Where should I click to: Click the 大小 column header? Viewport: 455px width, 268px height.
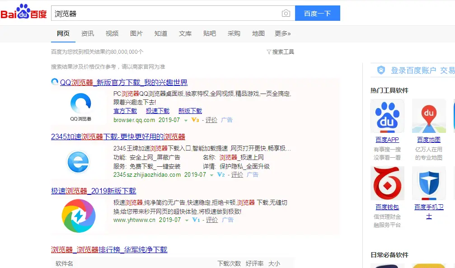(x=274, y=263)
